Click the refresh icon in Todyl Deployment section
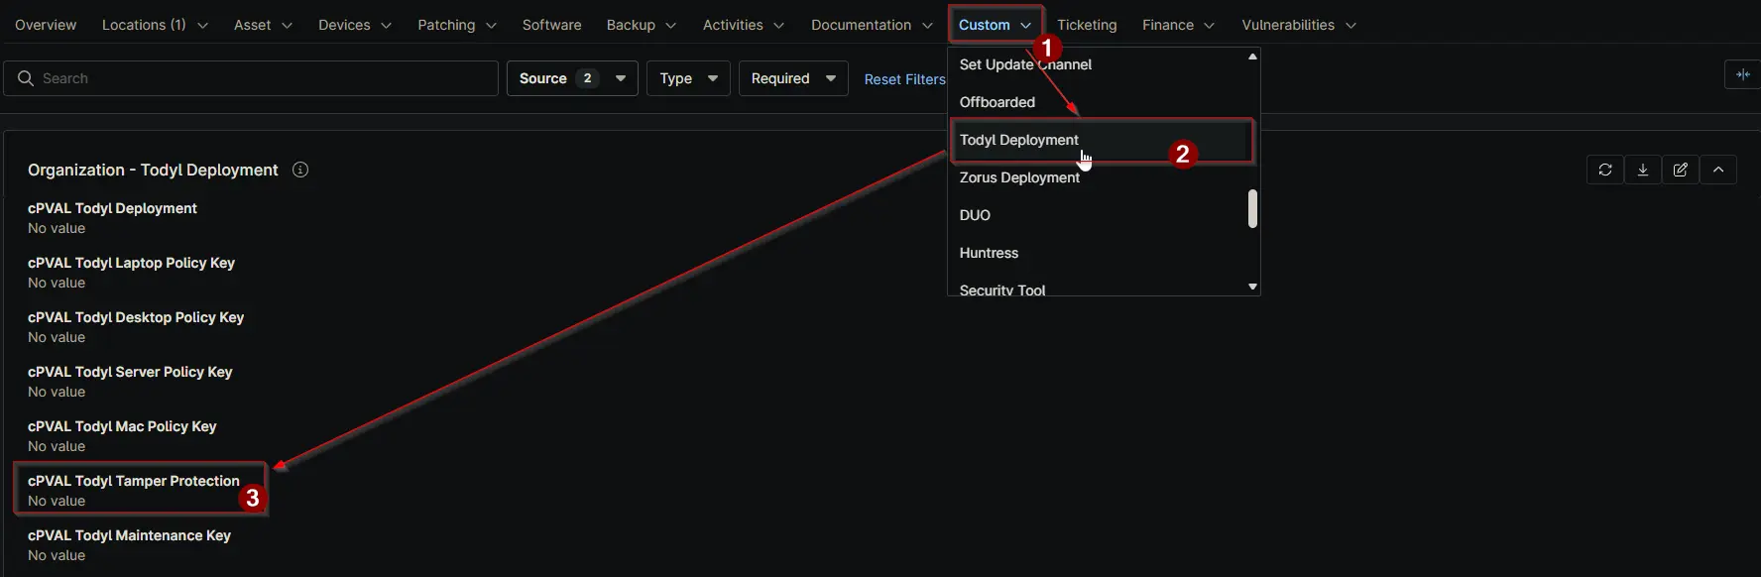1761x577 pixels. pos(1605,170)
